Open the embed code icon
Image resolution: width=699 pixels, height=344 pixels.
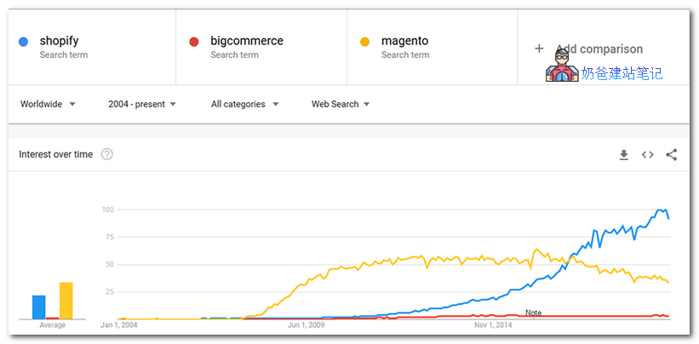coord(647,155)
